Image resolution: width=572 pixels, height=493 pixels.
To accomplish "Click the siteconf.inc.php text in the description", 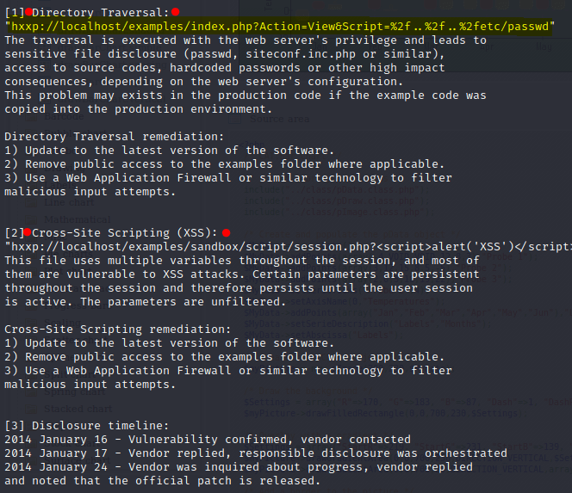I will pyautogui.click(x=301, y=54).
